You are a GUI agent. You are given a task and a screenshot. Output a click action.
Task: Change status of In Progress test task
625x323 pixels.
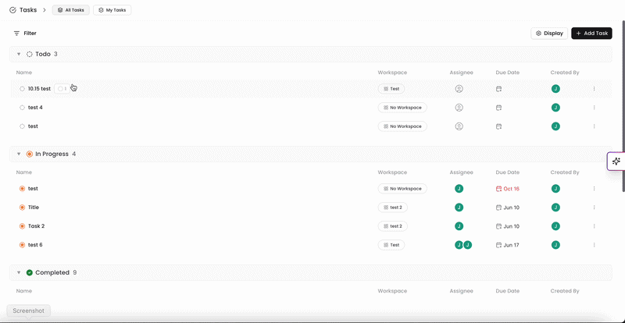pos(23,189)
